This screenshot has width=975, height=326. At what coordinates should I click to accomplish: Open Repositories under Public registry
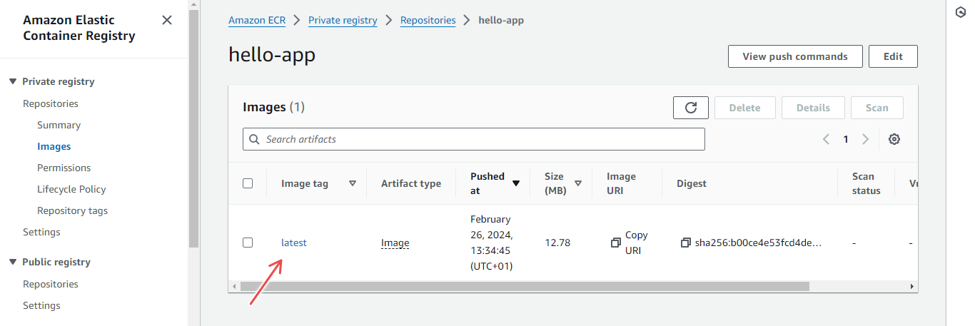(51, 284)
